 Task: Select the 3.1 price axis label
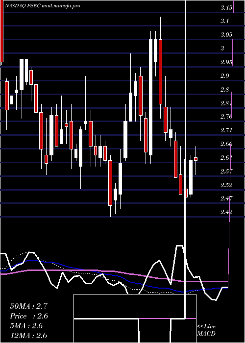(x=225, y=21)
